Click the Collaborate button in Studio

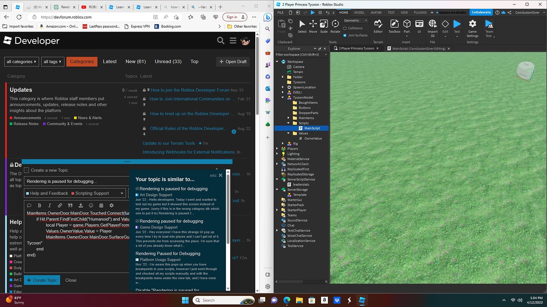481,12
